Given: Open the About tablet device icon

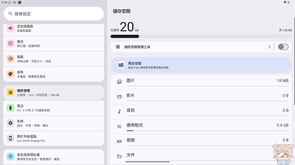Looking at the screenshot, I should click(11, 138).
